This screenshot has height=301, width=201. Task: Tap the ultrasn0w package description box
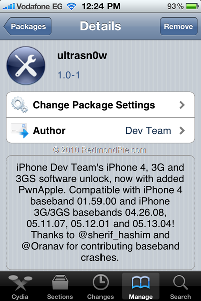pos(100,212)
